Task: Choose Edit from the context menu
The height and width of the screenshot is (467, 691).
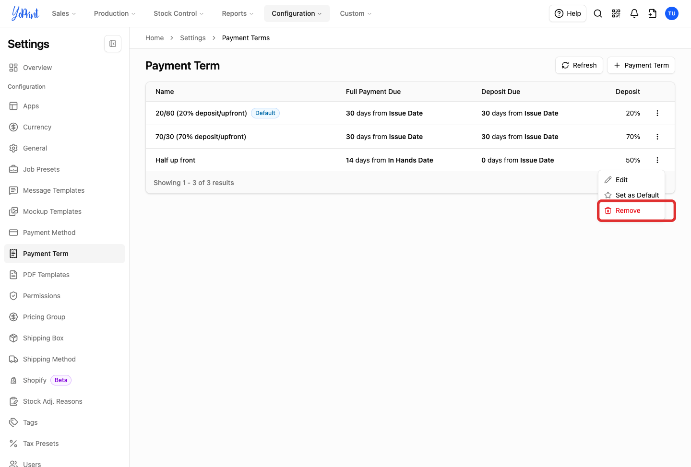Action: pyautogui.click(x=631, y=180)
